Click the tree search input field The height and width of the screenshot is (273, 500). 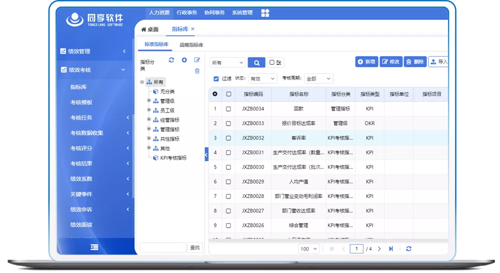162,247
